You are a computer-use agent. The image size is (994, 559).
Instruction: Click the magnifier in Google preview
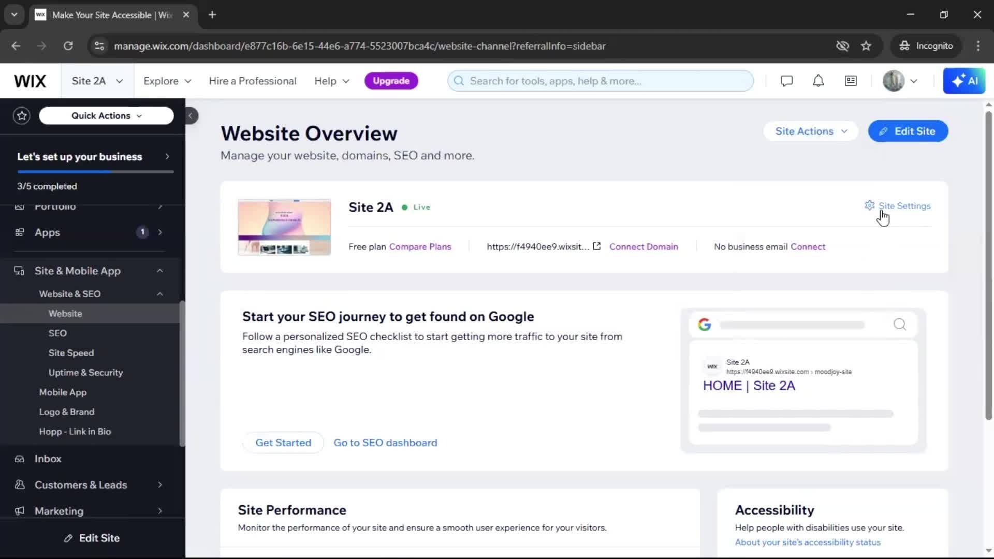click(900, 324)
